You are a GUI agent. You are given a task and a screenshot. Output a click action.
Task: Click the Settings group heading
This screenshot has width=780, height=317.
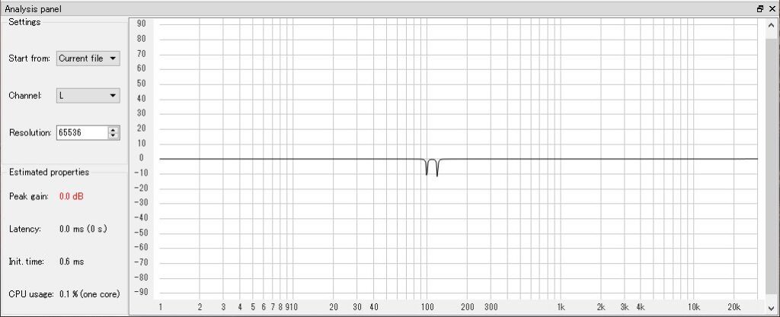[x=24, y=22]
